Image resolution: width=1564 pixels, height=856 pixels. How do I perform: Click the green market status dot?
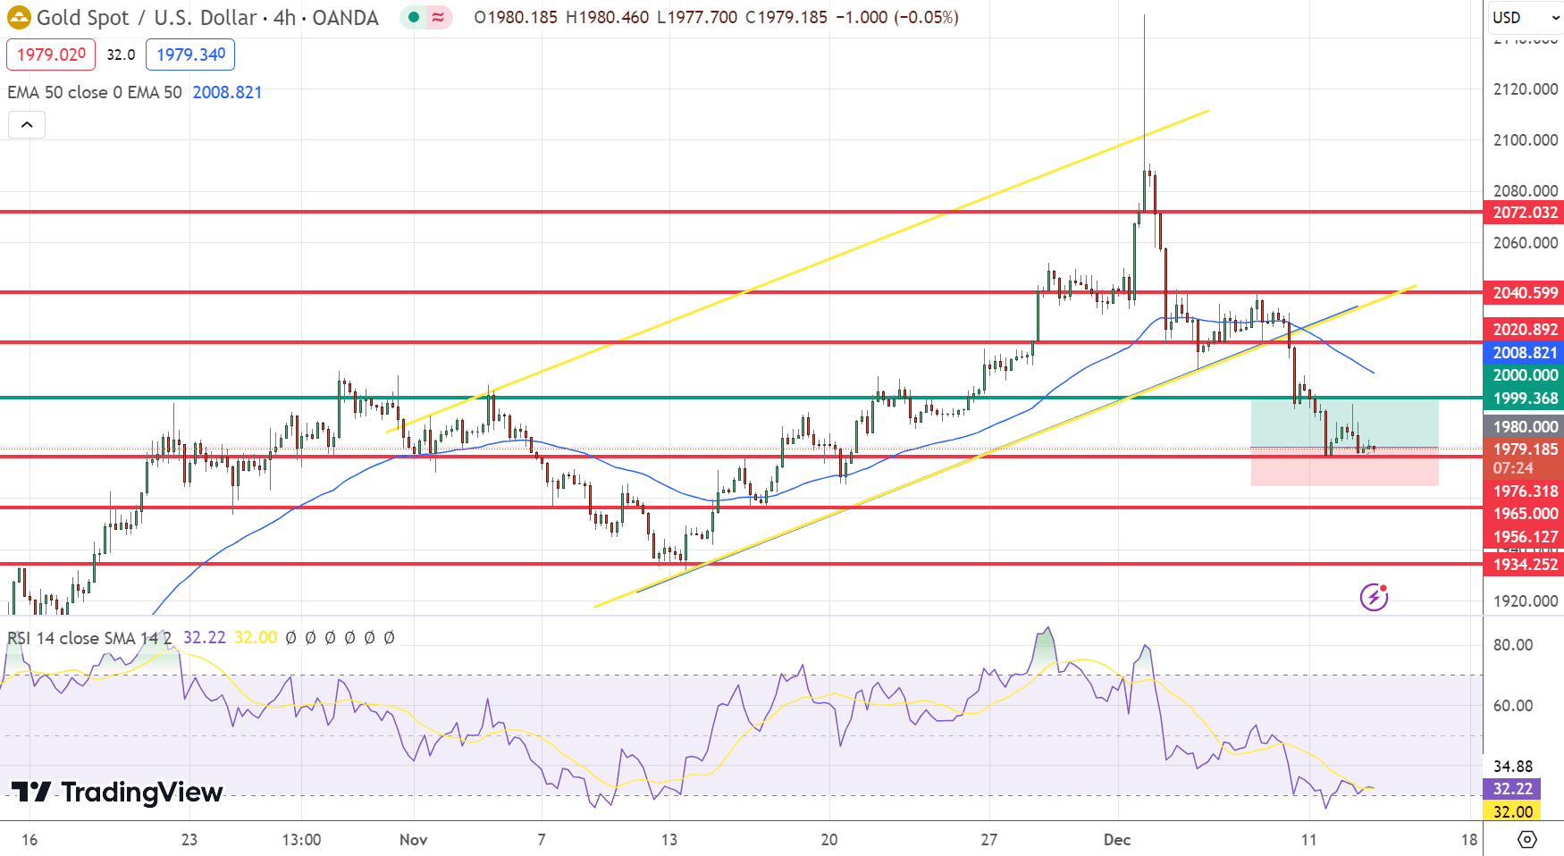pos(414,17)
